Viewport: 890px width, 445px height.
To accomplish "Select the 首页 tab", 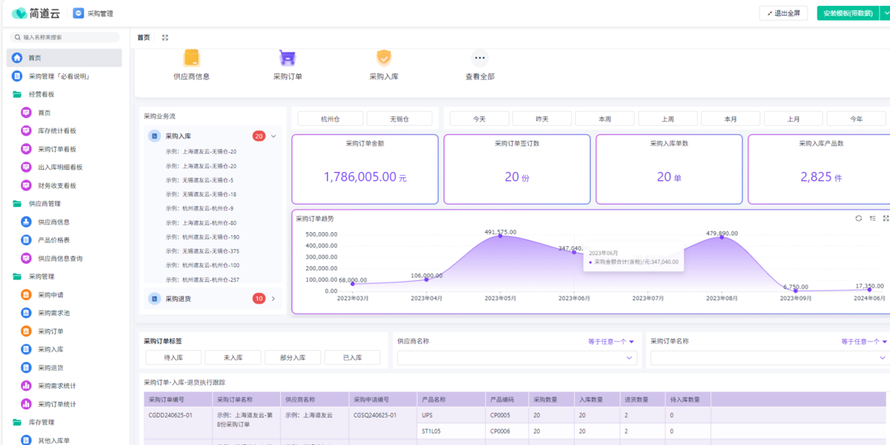I will coord(143,37).
